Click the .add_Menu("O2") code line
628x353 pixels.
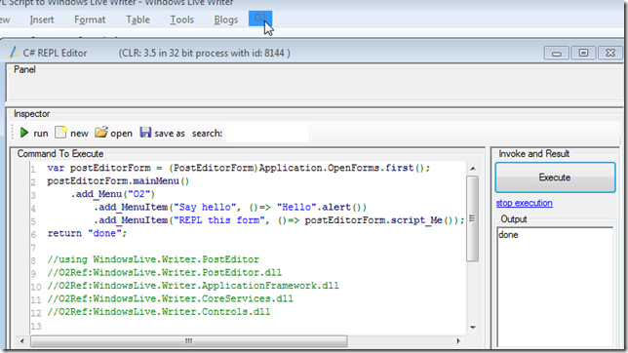click(x=112, y=194)
